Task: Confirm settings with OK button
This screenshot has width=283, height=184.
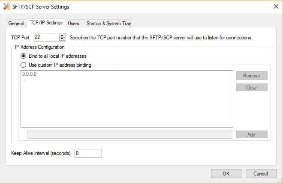Action: [x=226, y=174]
